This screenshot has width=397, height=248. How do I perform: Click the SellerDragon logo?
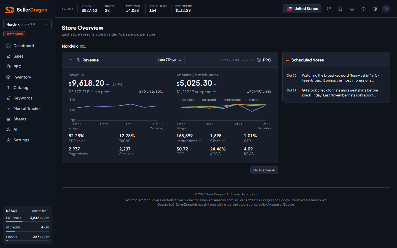click(x=26, y=10)
